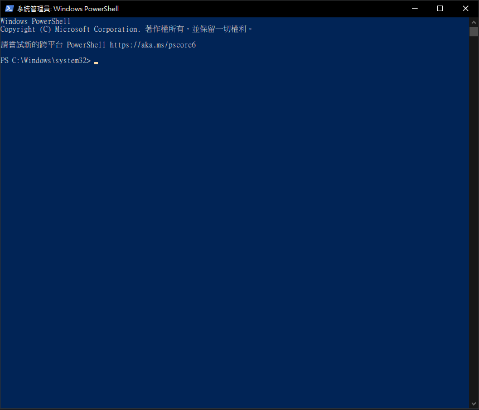Minimize the PowerShell window
Screen dimensions: 479x410
tap(414, 8)
